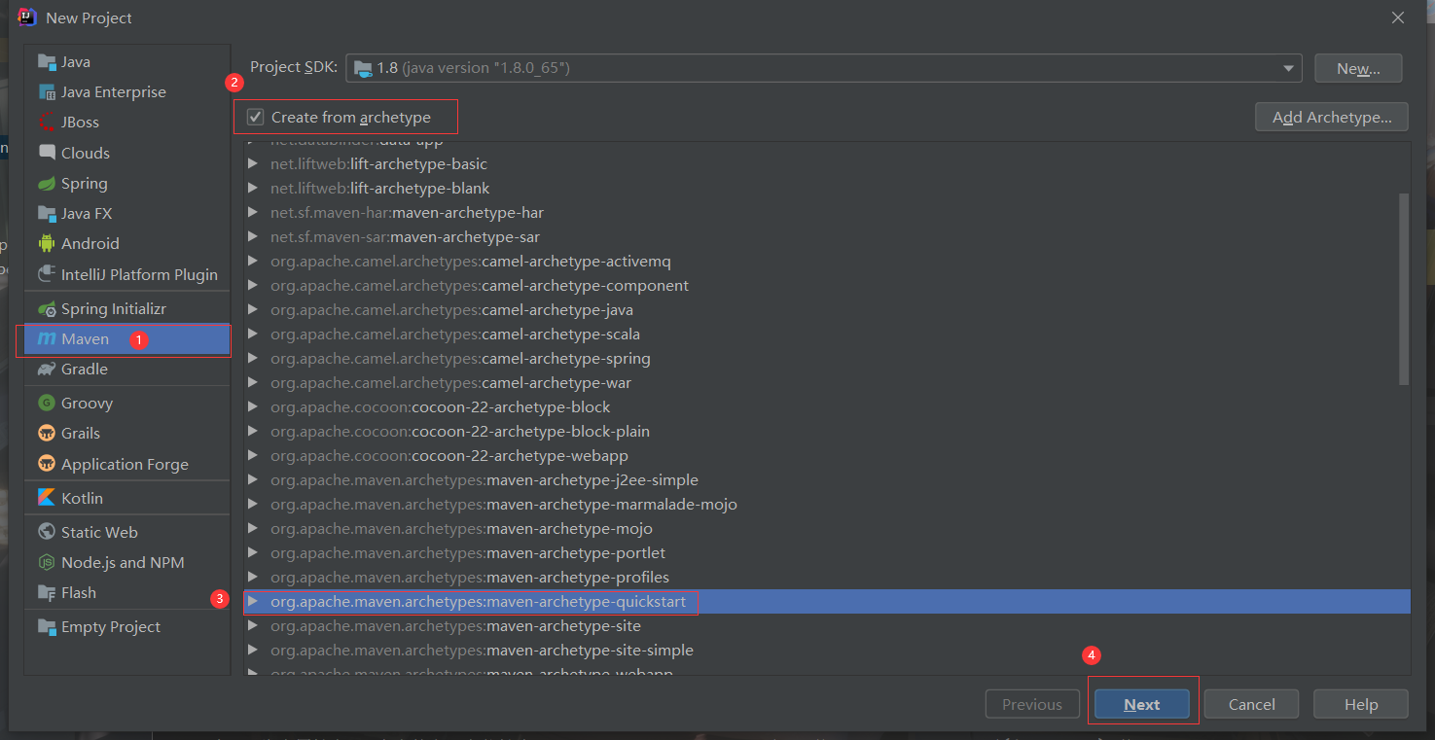Select Empty Project type
1435x740 pixels.
[126, 626]
